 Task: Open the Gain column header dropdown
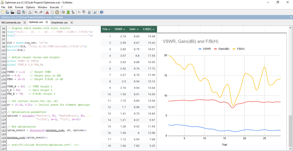[x=137, y=29]
